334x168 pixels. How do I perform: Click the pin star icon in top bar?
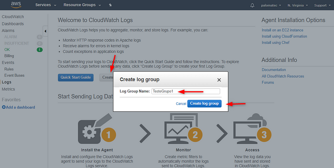(110, 5)
